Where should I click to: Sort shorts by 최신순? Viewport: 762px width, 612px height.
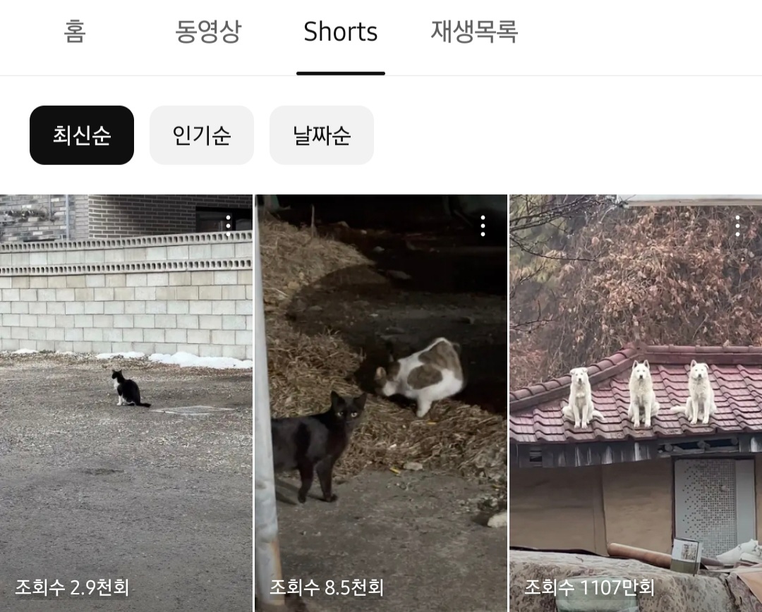[x=82, y=135]
